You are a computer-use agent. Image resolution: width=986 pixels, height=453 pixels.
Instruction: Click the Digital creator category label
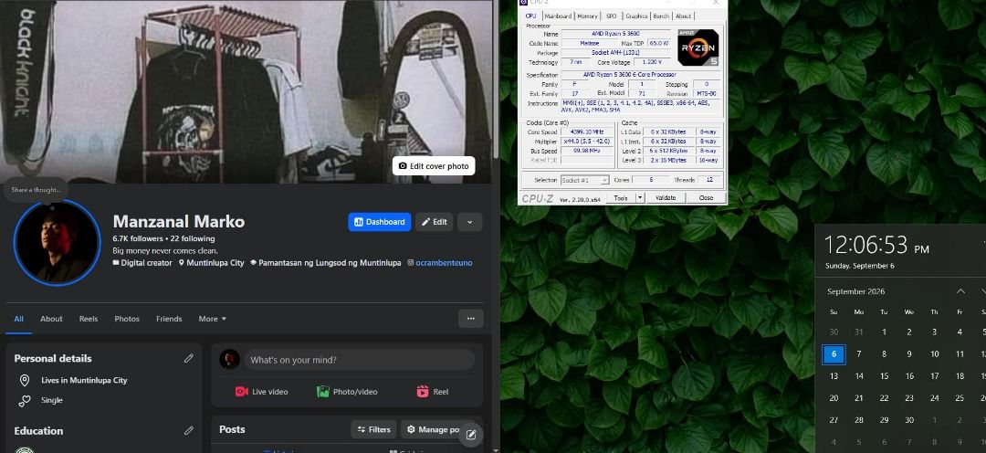pyautogui.click(x=146, y=263)
